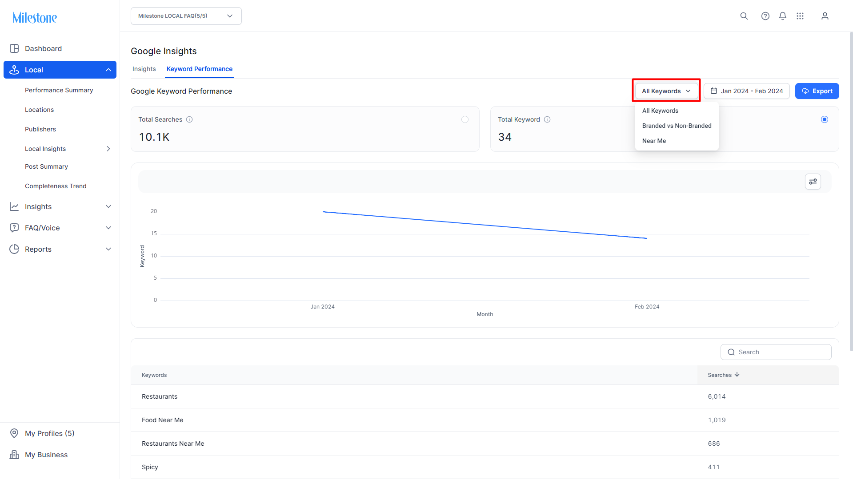This screenshot has height=479, width=853.
Task: Open notifications bell
Action: click(x=783, y=16)
